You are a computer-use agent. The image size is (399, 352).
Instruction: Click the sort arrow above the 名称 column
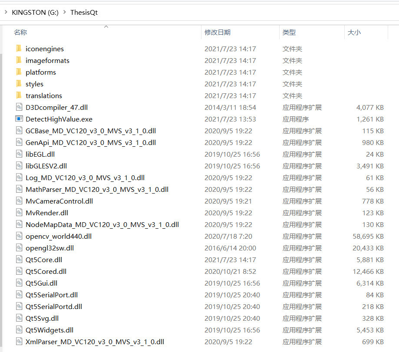tap(106, 26)
